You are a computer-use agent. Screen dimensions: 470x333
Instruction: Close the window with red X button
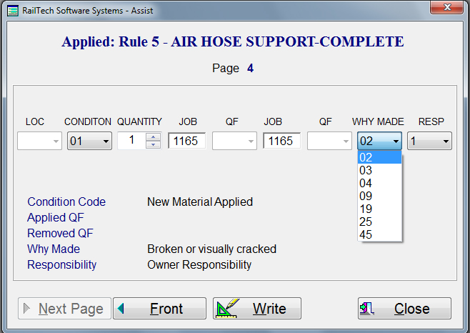[x=446, y=8]
